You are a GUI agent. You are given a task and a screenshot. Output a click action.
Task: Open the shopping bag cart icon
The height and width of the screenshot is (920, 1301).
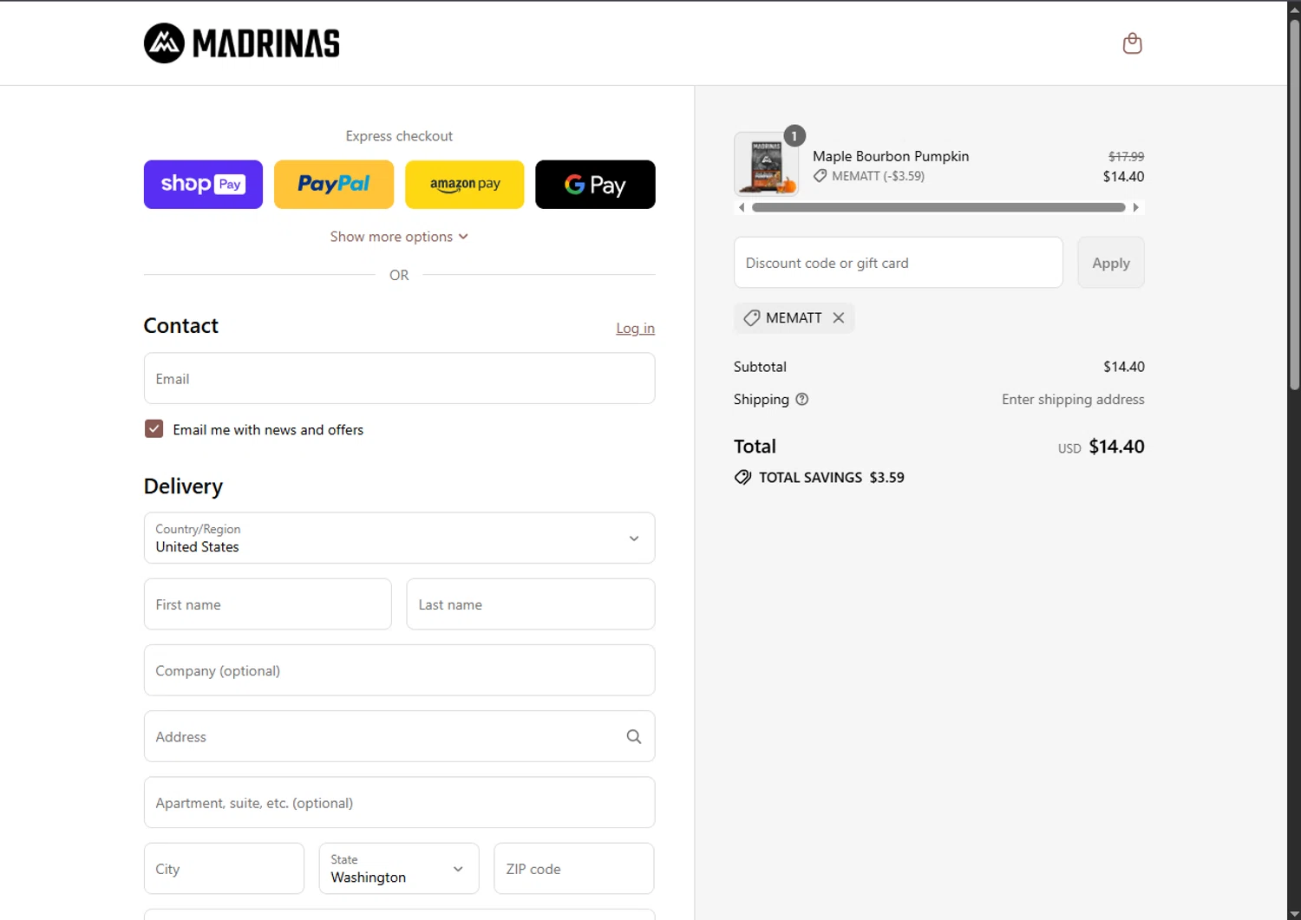tap(1132, 43)
